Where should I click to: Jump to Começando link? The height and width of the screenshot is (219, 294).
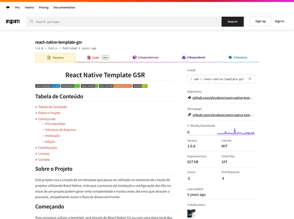coord(47,119)
